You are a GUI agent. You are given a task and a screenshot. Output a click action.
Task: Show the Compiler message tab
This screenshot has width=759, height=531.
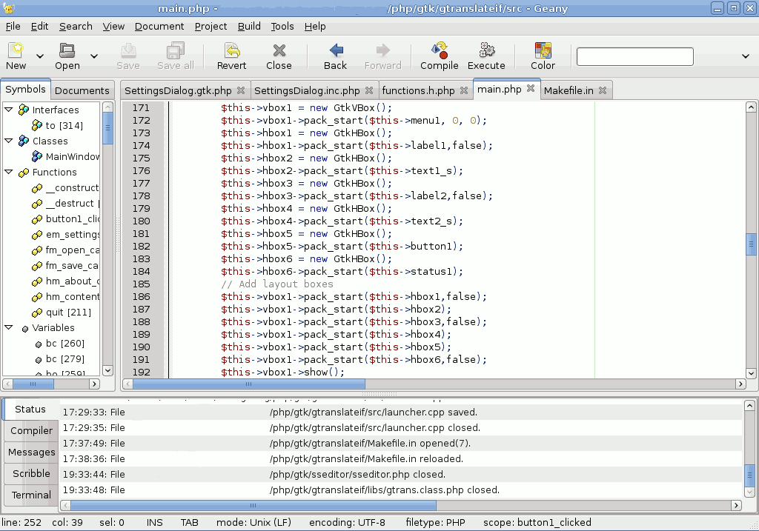point(31,430)
